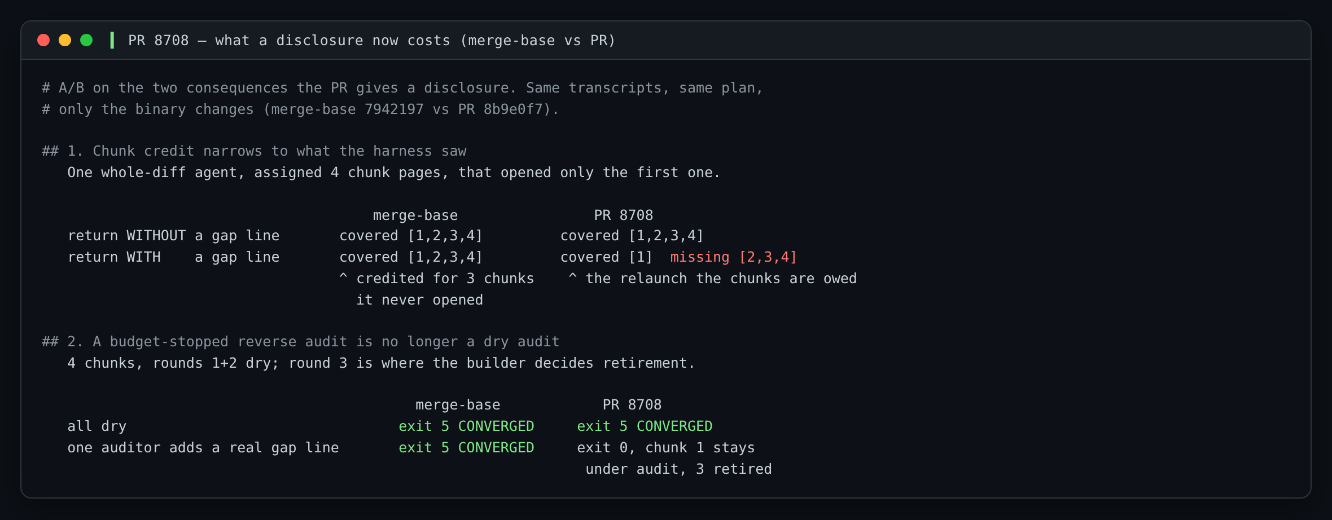The width and height of the screenshot is (1332, 520).
Task: Click the merge-base column header in section 1
Action: (x=415, y=215)
